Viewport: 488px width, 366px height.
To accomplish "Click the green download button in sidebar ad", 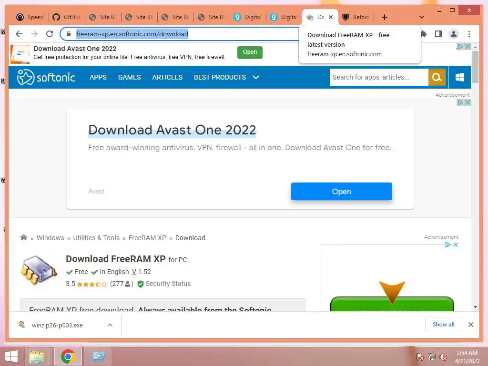I will (392, 304).
